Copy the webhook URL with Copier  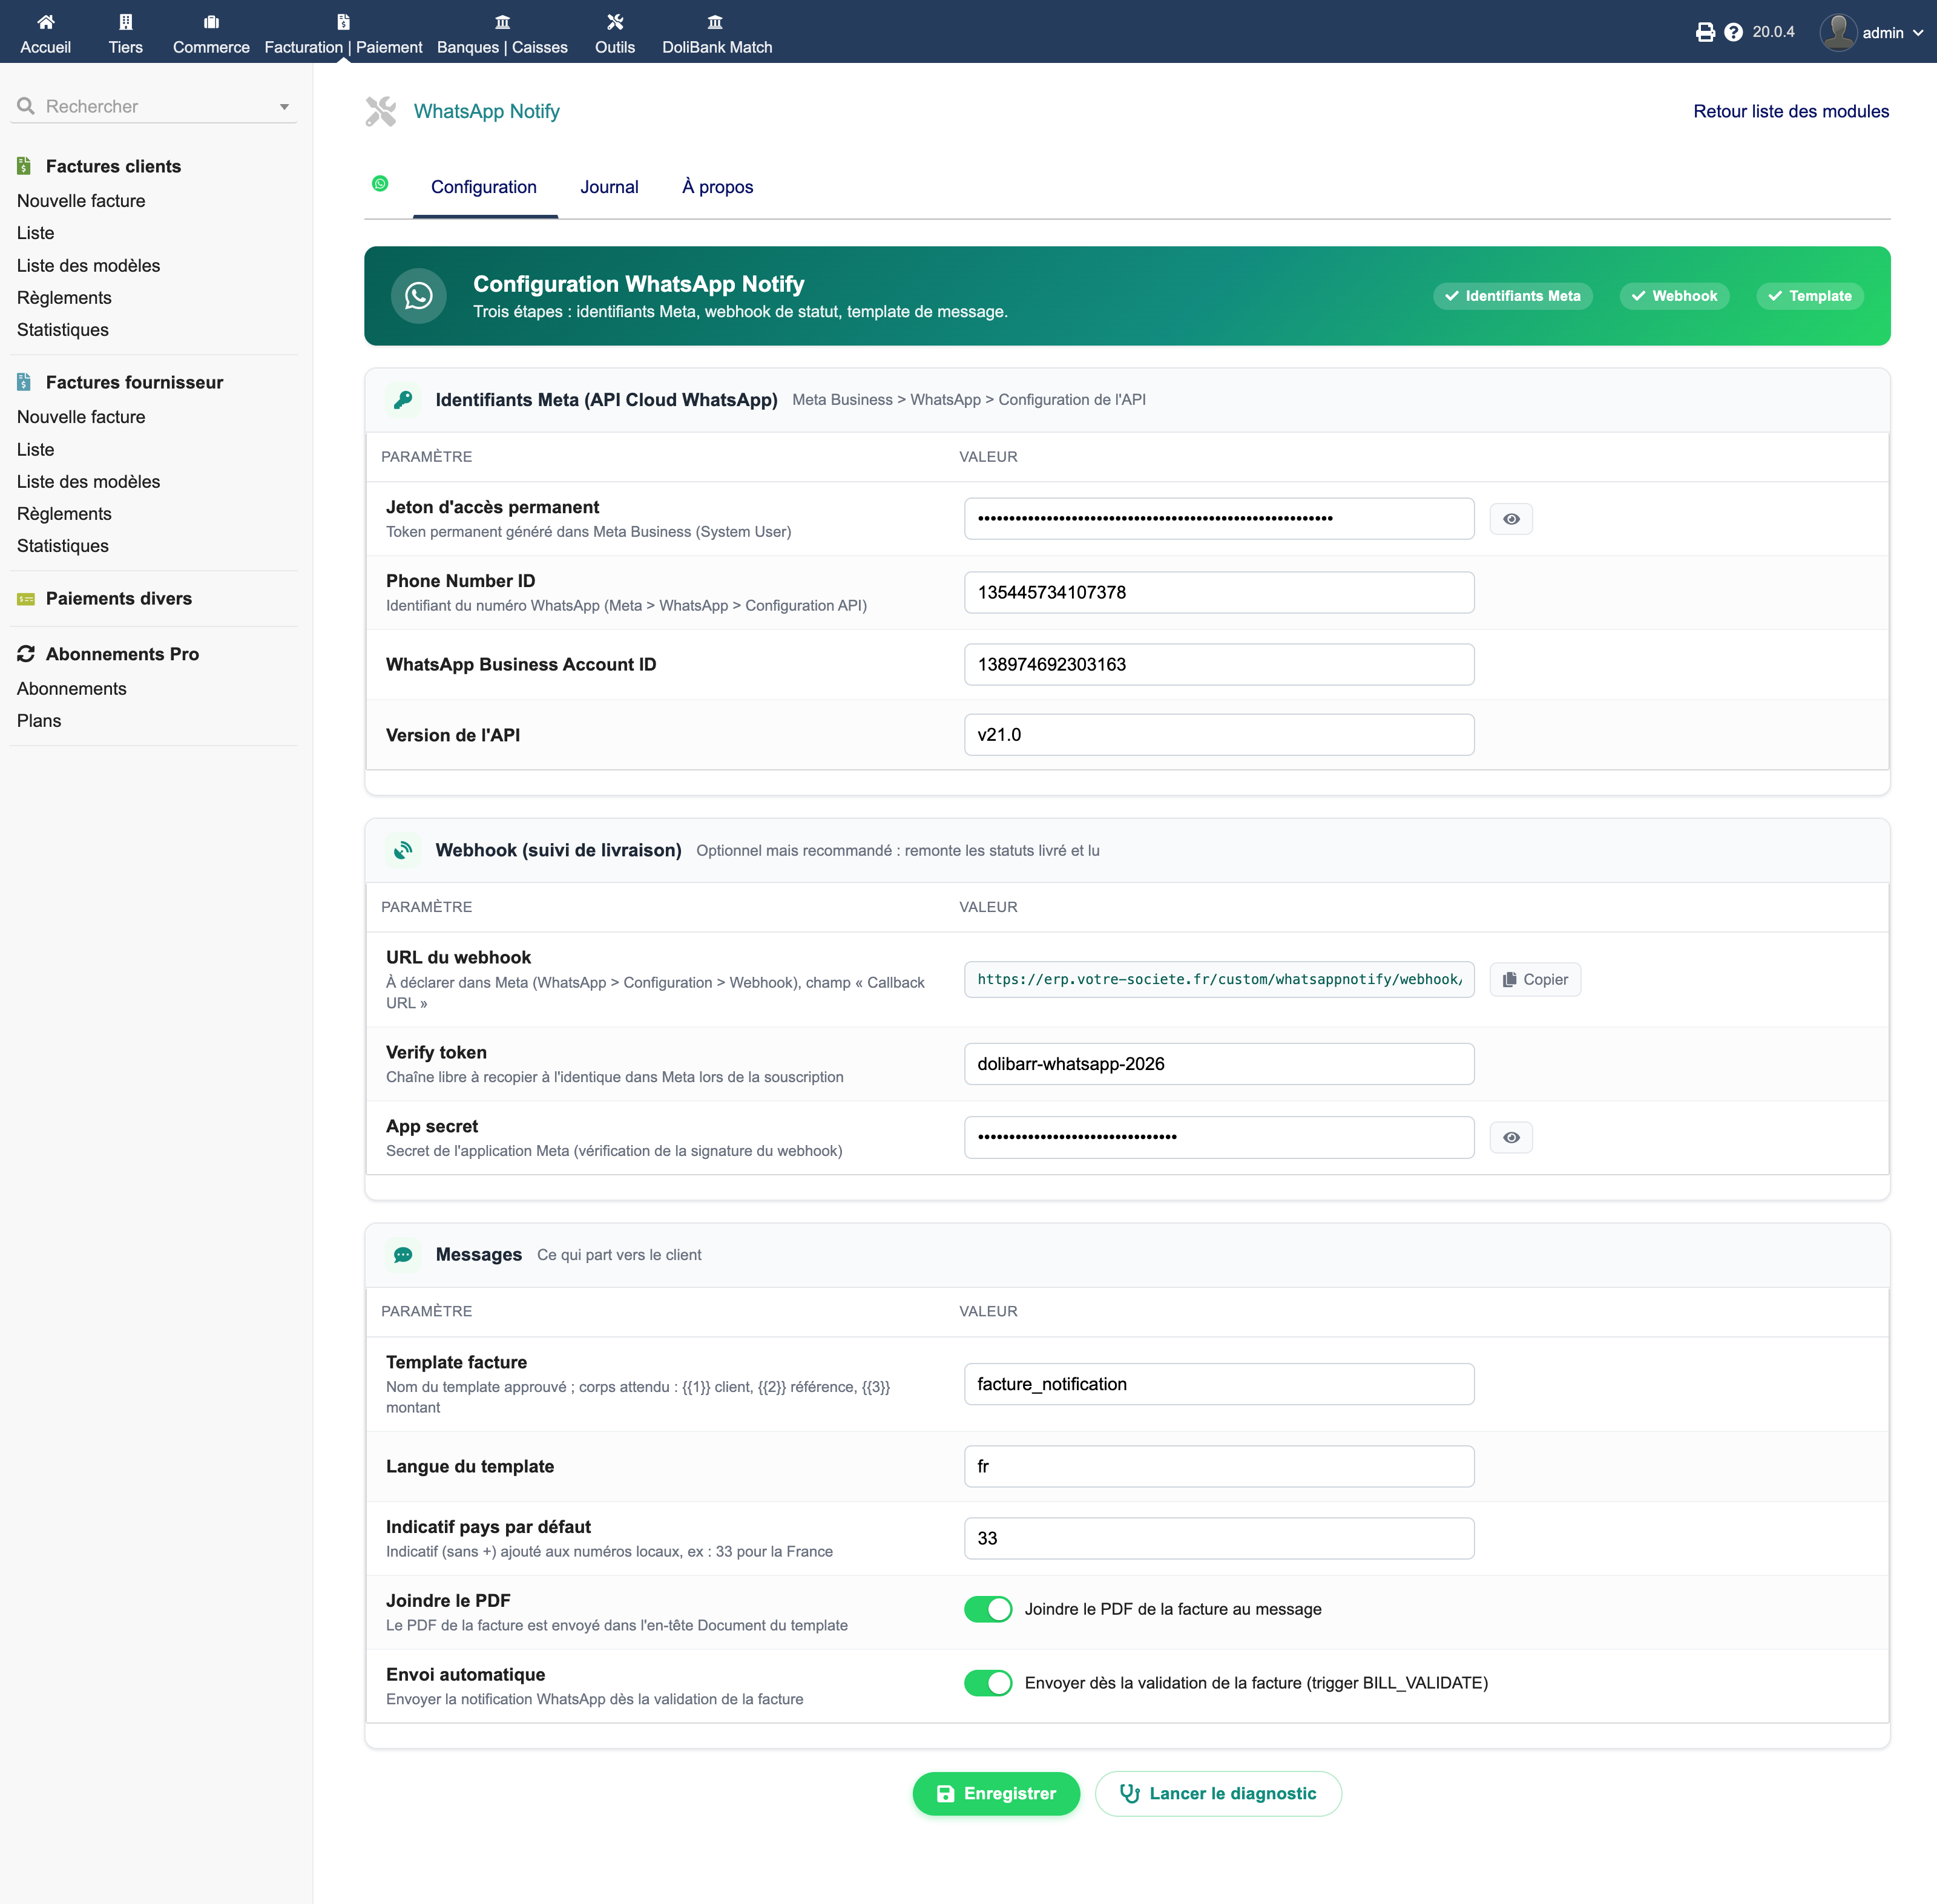[x=1535, y=979]
